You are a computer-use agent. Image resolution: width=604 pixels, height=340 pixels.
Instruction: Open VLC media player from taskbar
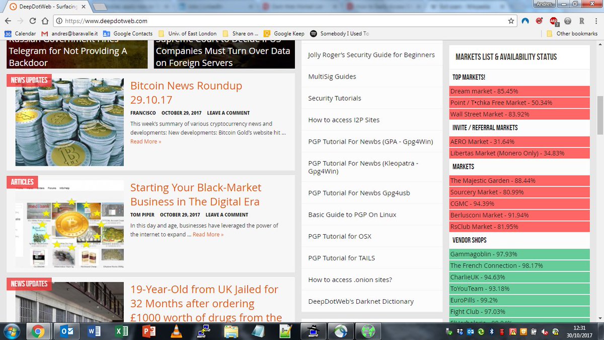pyautogui.click(x=177, y=331)
